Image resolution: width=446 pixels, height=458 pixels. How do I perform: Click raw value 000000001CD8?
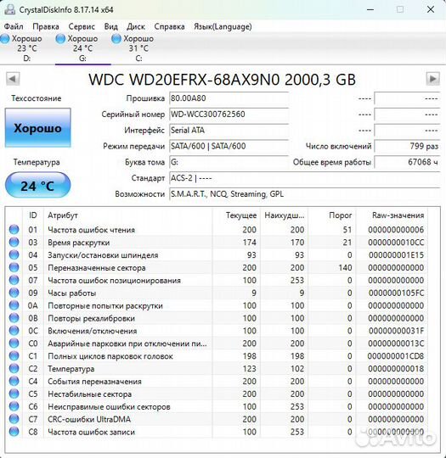[x=396, y=355]
